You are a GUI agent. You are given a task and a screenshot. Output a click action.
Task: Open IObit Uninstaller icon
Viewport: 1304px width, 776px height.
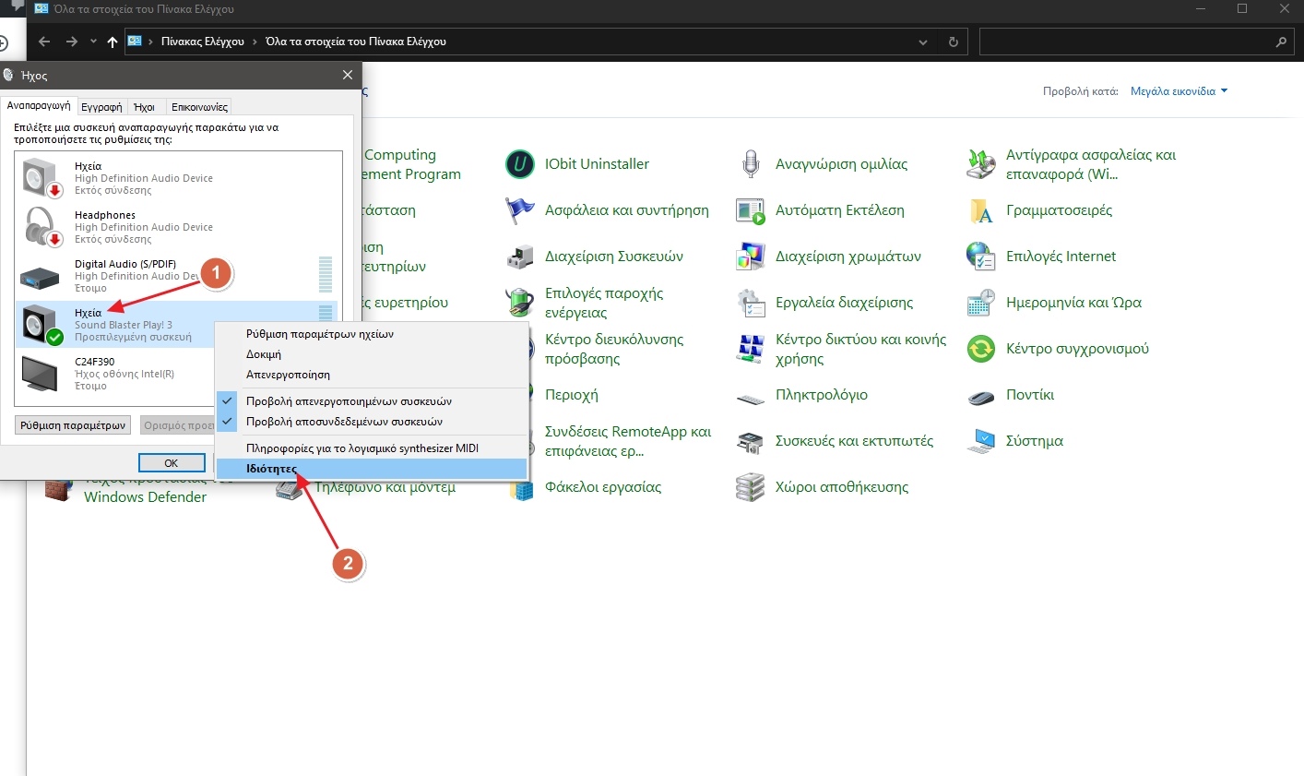click(x=520, y=165)
